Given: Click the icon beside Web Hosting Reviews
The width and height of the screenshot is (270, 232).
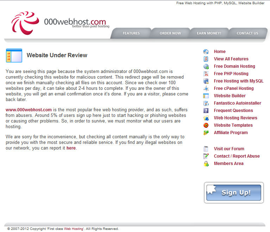Looking at the screenshot, I should pyautogui.click(x=206, y=118).
